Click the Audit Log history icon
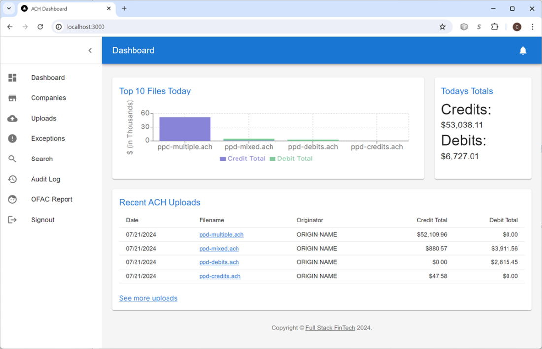Viewport: 542px width, 349px height. pyautogui.click(x=12, y=179)
